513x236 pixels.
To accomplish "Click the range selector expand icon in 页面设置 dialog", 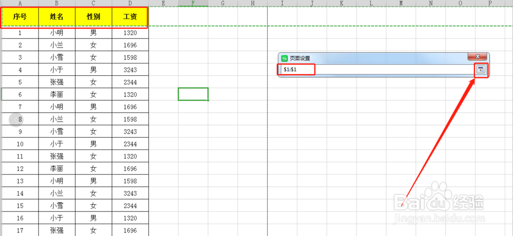I will [x=480, y=69].
